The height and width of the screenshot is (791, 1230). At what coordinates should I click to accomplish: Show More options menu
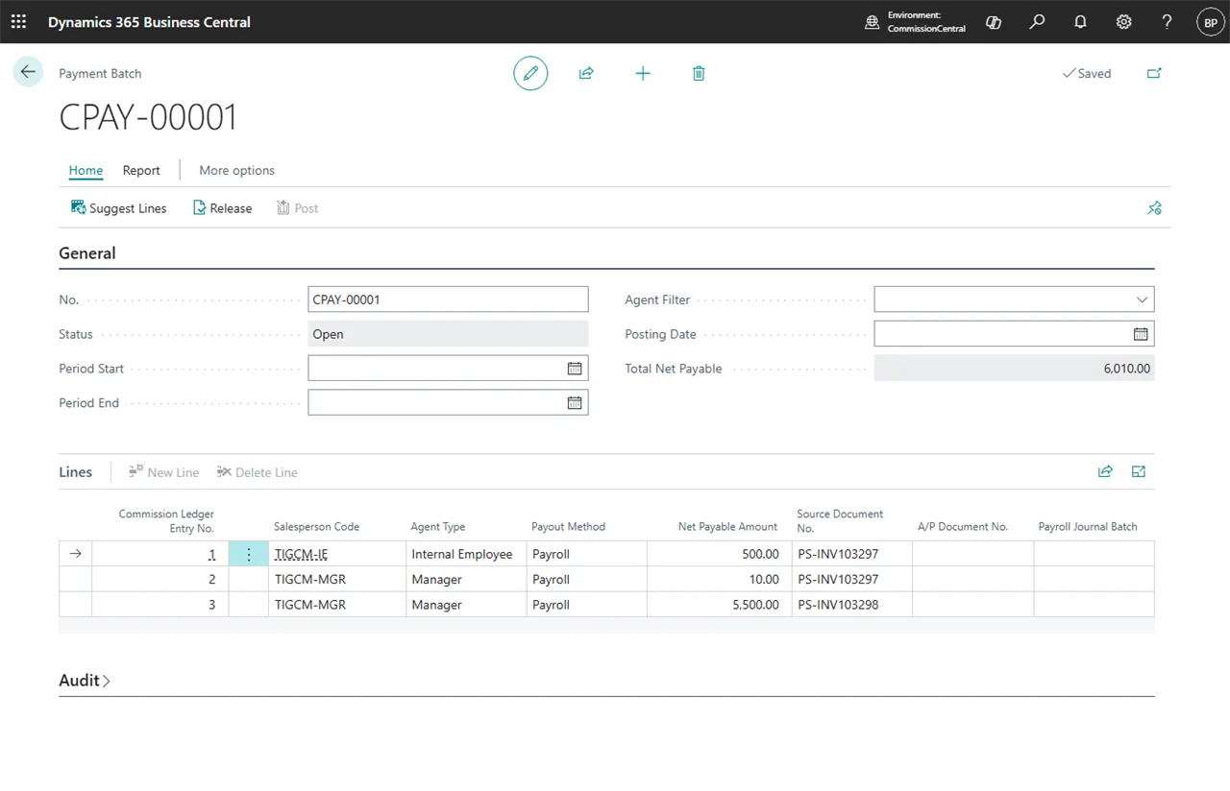236,170
